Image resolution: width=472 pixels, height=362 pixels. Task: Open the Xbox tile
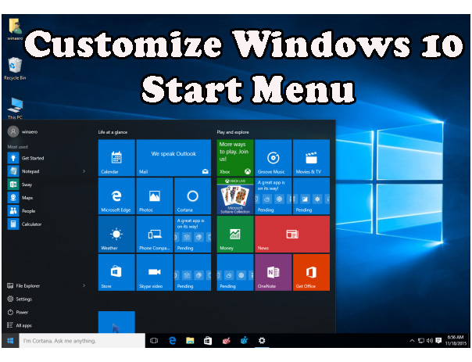235,158
